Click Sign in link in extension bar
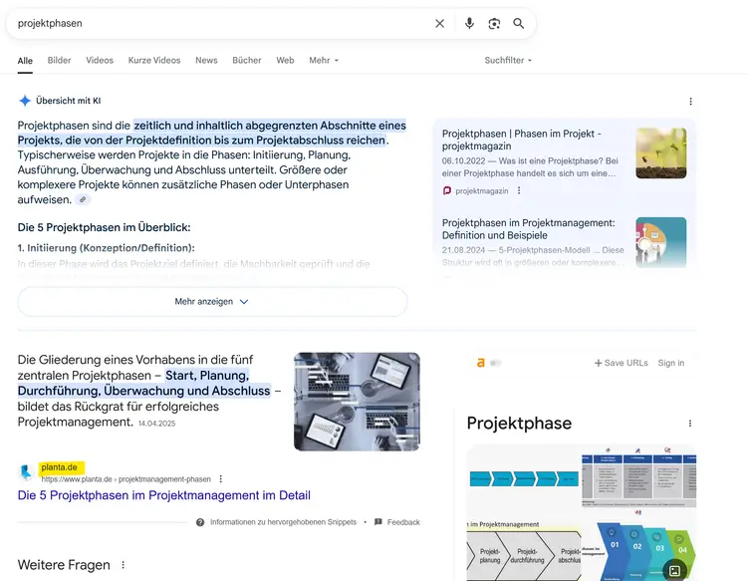Image resolution: width=747 pixels, height=581 pixels. click(x=670, y=363)
